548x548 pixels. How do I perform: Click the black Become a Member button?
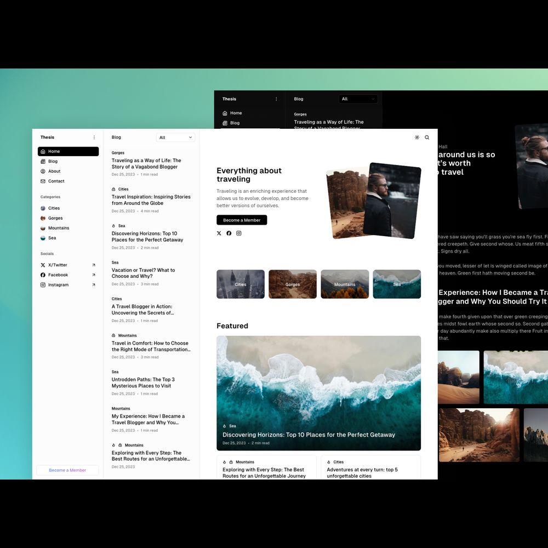click(242, 220)
